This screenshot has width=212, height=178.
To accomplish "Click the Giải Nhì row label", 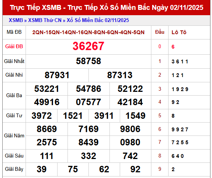I will (14, 75).
